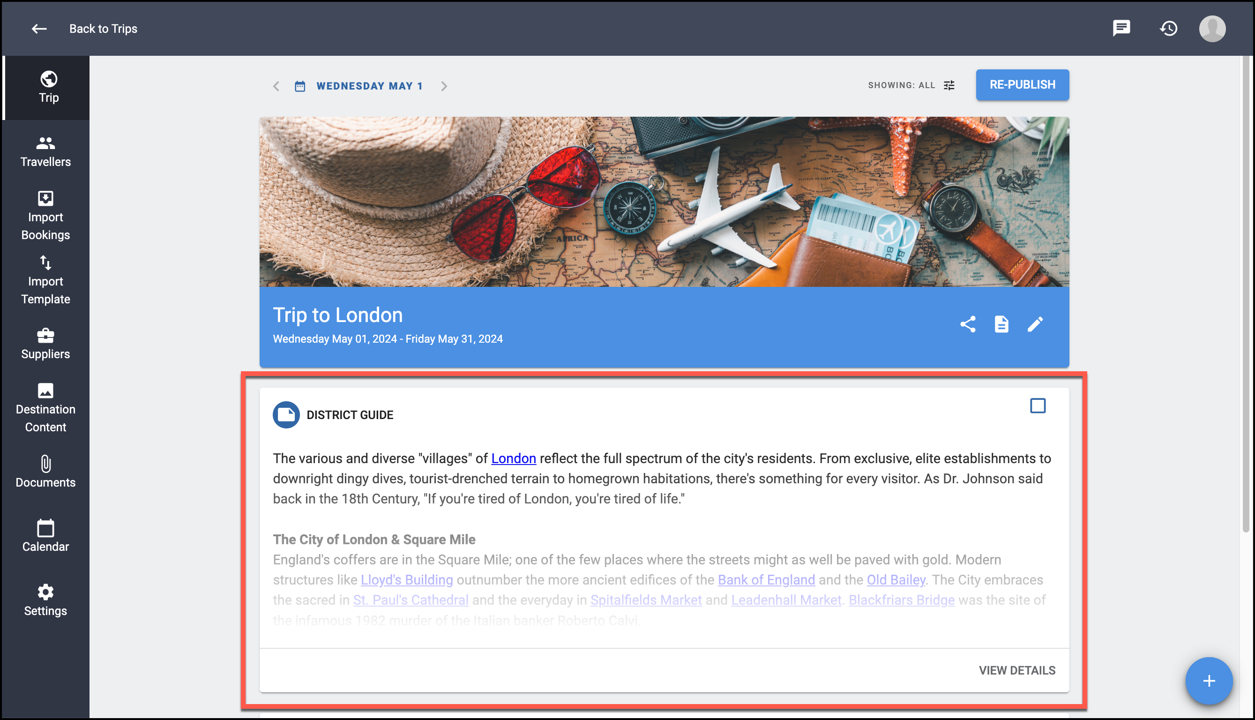Open the Old Bailey link
This screenshot has height=720, width=1255.
[x=896, y=579]
